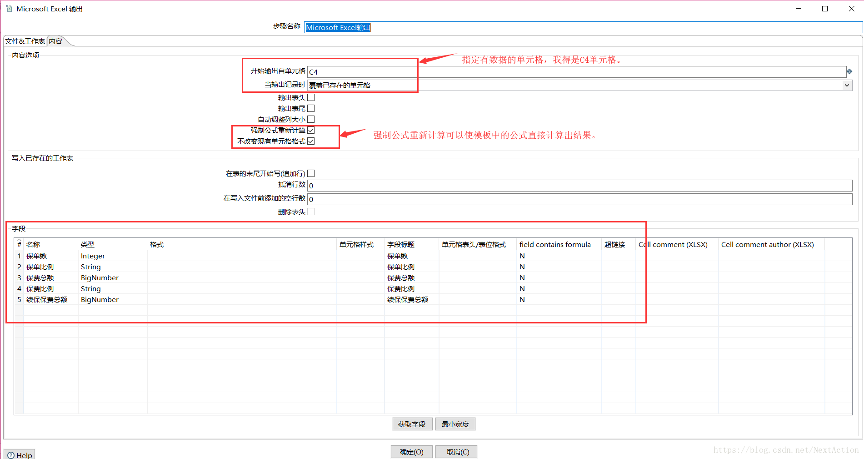Click the 续保保费总额 field title cell
This screenshot has width=864, height=459.
point(412,299)
